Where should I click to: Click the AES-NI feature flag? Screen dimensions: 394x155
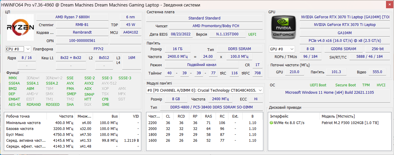[x=15, y=105]
